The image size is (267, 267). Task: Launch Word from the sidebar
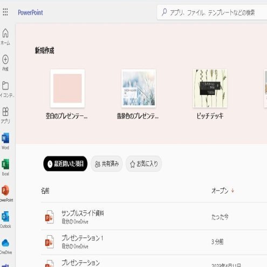click(x=5, y=138)
